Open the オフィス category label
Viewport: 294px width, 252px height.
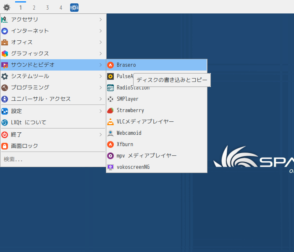point(22,42)
